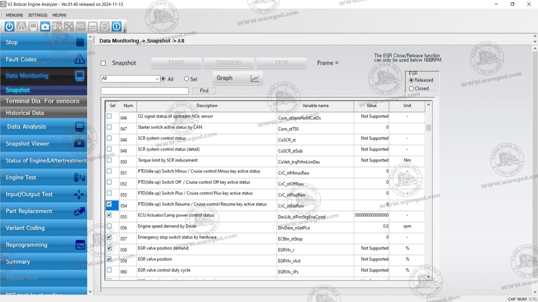Enable the Snapshot checkbox
The width and height of the screenshot is (538, 302).
(x=103, y=63)
